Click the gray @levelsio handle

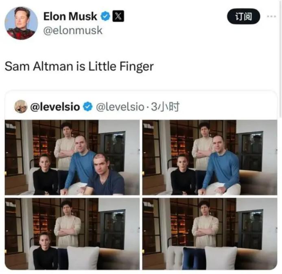coord(120,107)
